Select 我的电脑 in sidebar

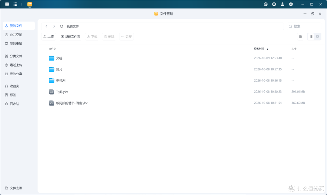tap(19, 44)
